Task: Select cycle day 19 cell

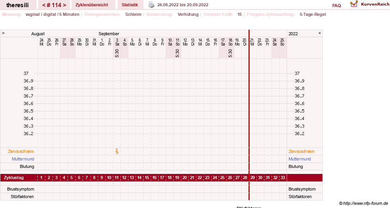Action: [177, 178]
